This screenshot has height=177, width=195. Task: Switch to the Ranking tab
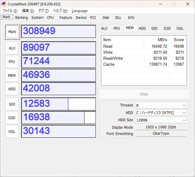click(x=22, y=18)
